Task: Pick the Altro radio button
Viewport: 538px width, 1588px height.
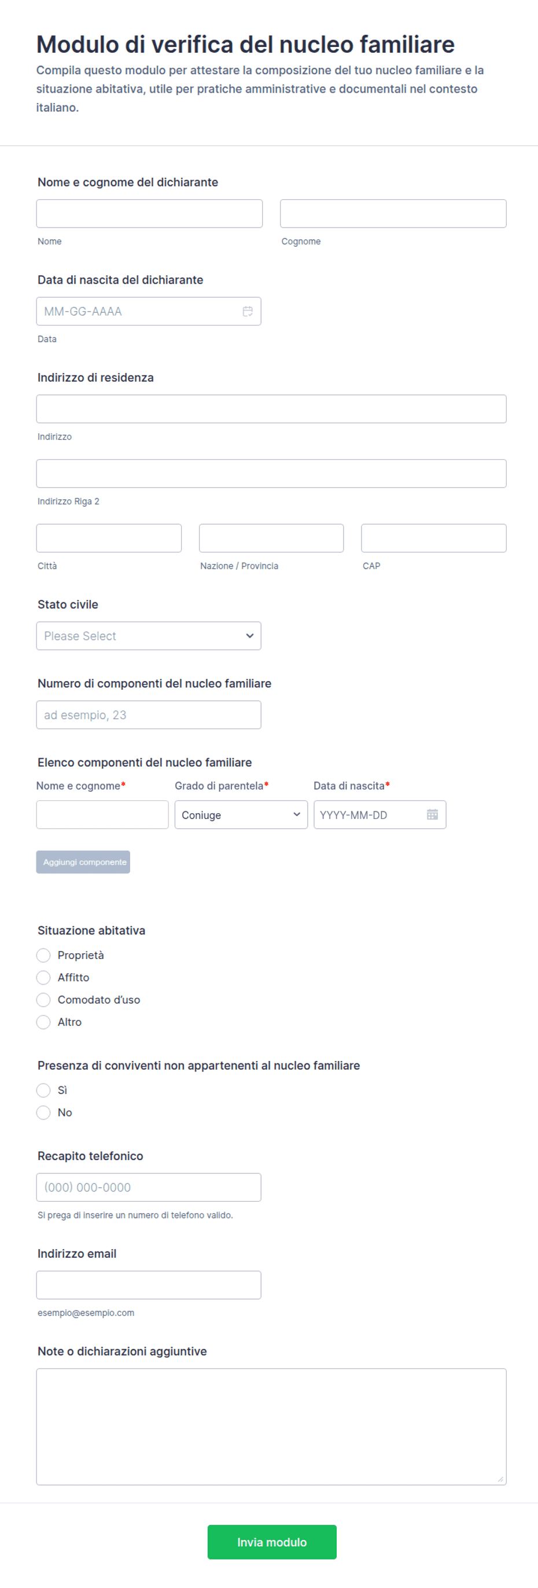Action: pos(43,1022)
